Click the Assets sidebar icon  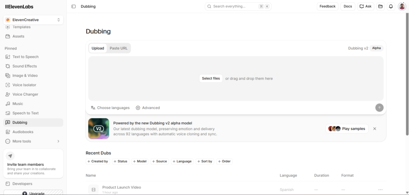[x=8, y=36]
